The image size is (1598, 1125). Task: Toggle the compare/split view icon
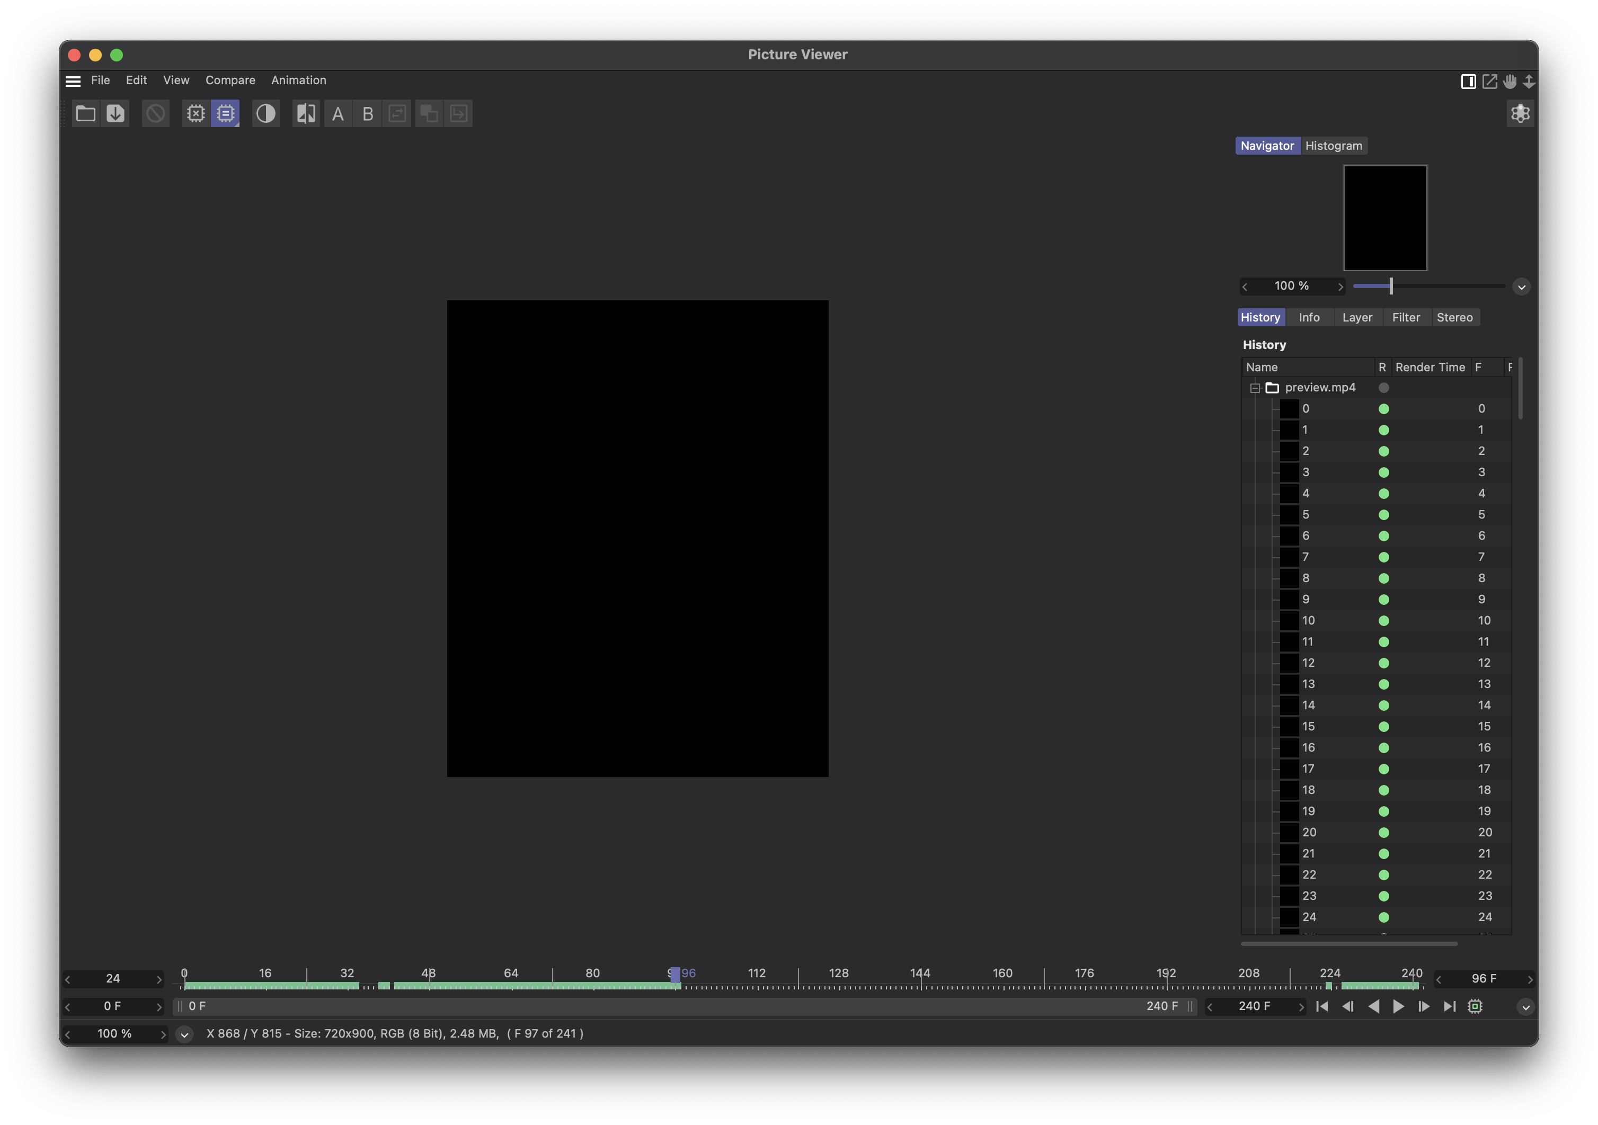coord(303,112)
